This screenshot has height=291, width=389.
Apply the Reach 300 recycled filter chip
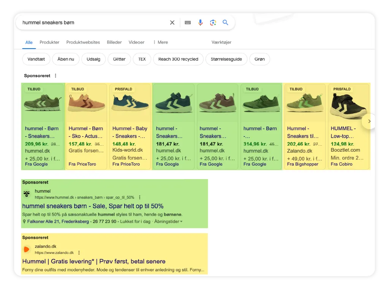pyautogui.click(x=179, y=59)
